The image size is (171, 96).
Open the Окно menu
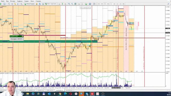pyautogui.click(x=32, y=1)
